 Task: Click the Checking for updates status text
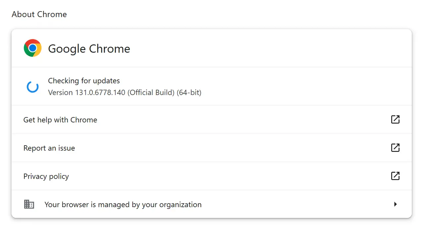pos(84,81)
